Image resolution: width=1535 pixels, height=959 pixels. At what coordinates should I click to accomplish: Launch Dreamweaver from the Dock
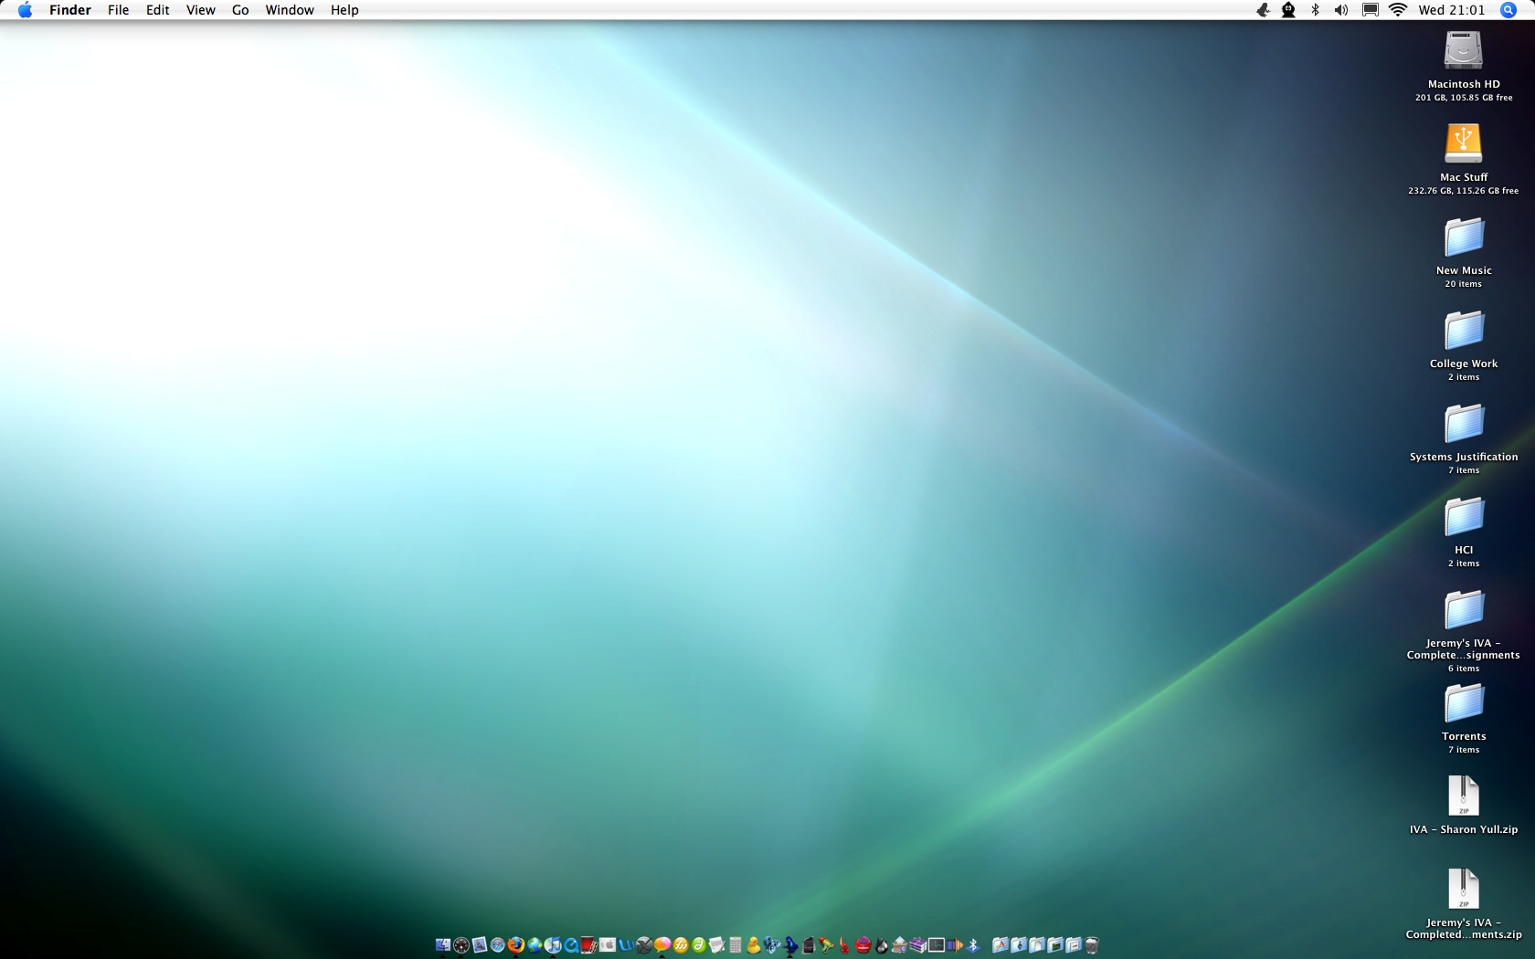point(699,945)
